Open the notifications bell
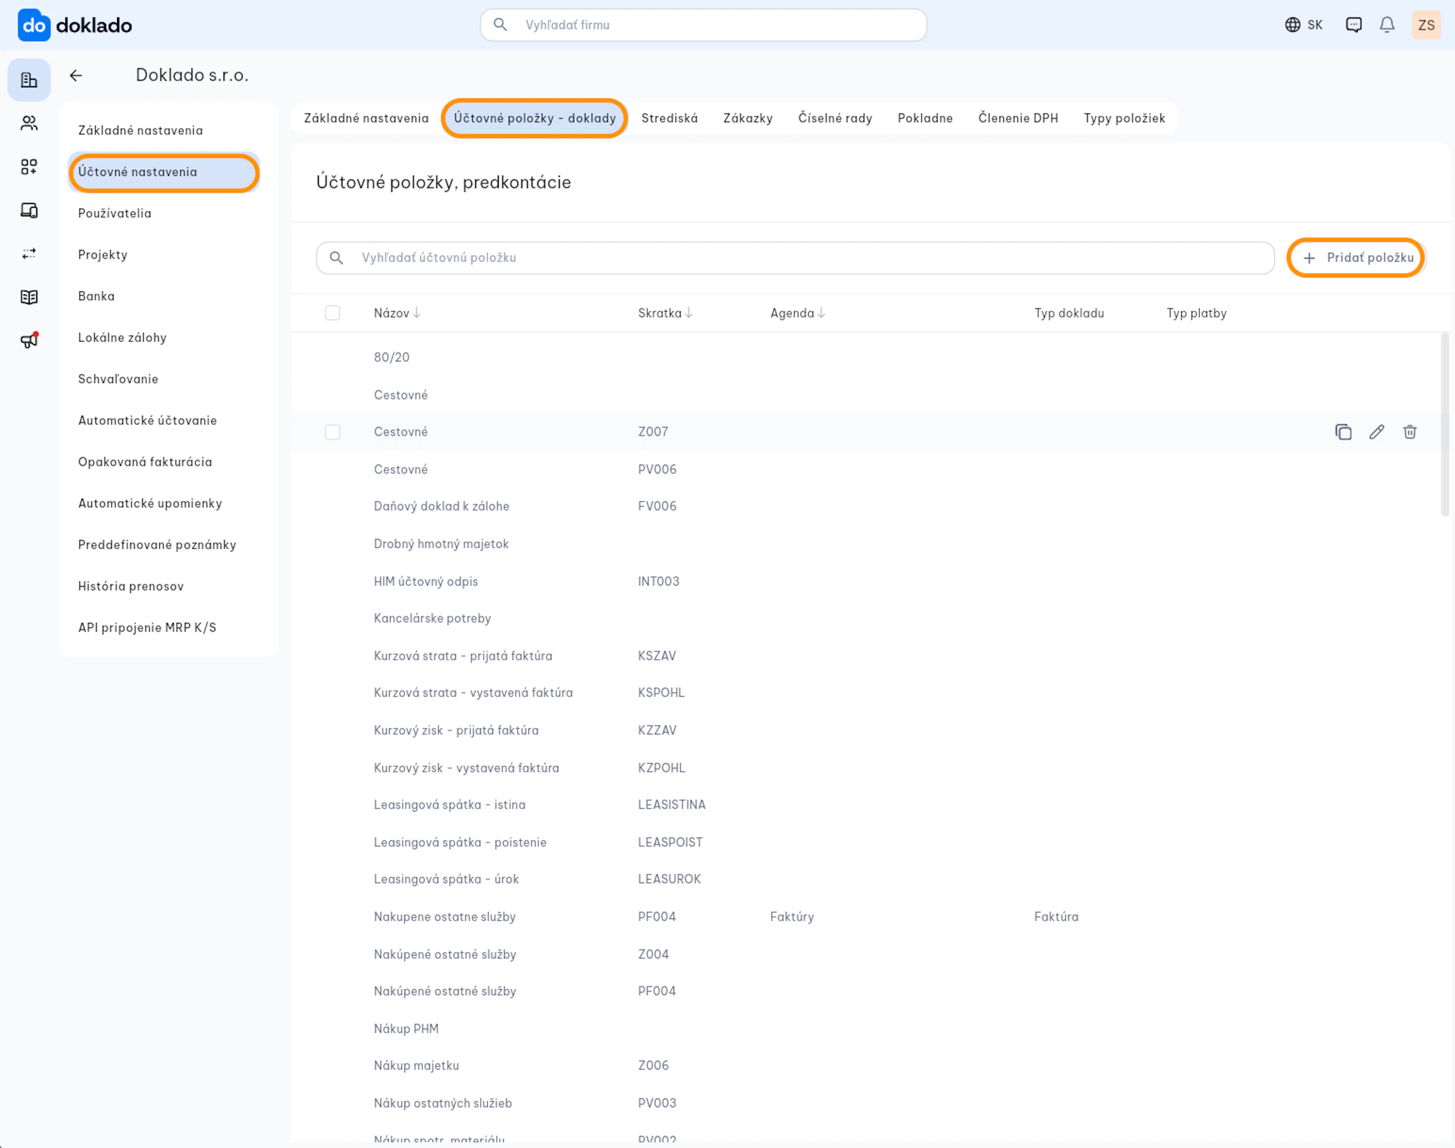Viewport: 1455px width, 1148px height. coord(1387,25)
